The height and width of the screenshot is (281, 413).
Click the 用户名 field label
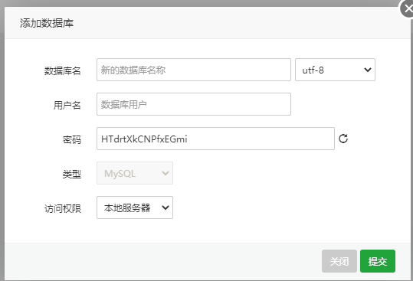click(x=67, y=105)
